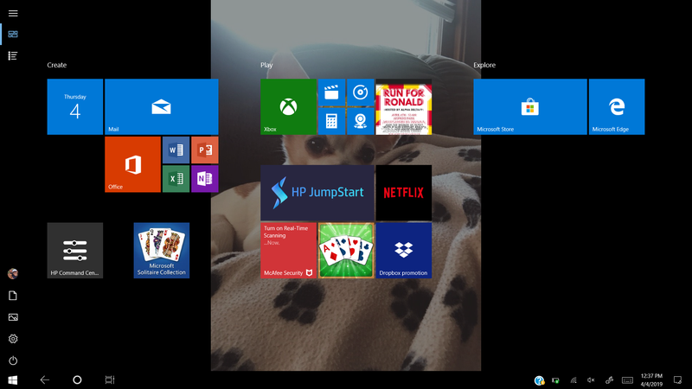Viewport: 692px width, 389px height.
Task: Launch the Excel tile
Action: click(x=176, y=179)
